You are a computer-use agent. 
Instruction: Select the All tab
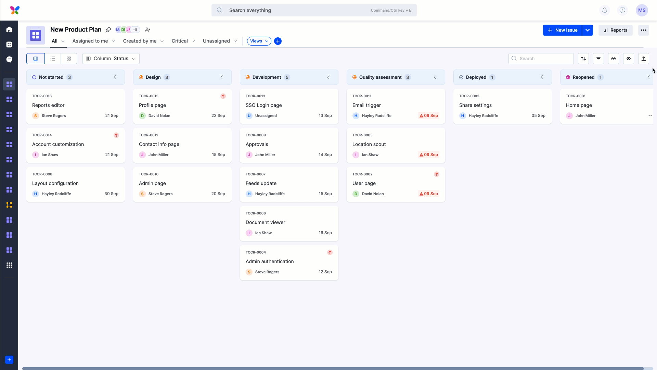pyautogui.click(x=54, y=41)
